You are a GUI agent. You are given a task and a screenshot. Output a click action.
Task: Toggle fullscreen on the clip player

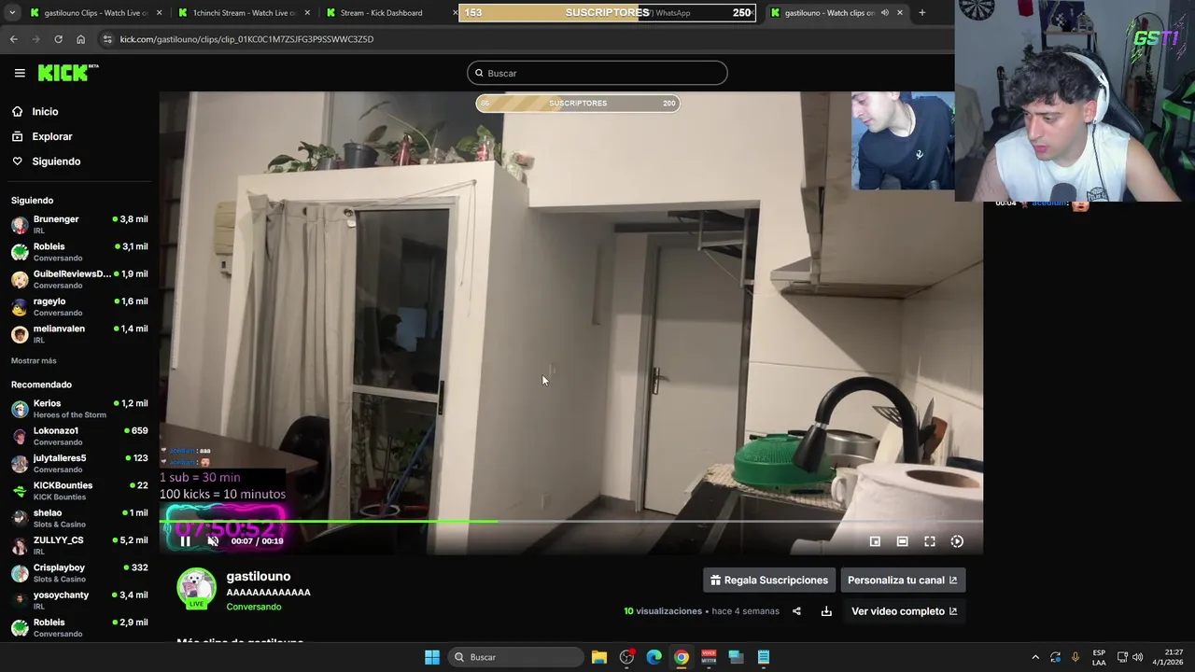click(930, 541)
